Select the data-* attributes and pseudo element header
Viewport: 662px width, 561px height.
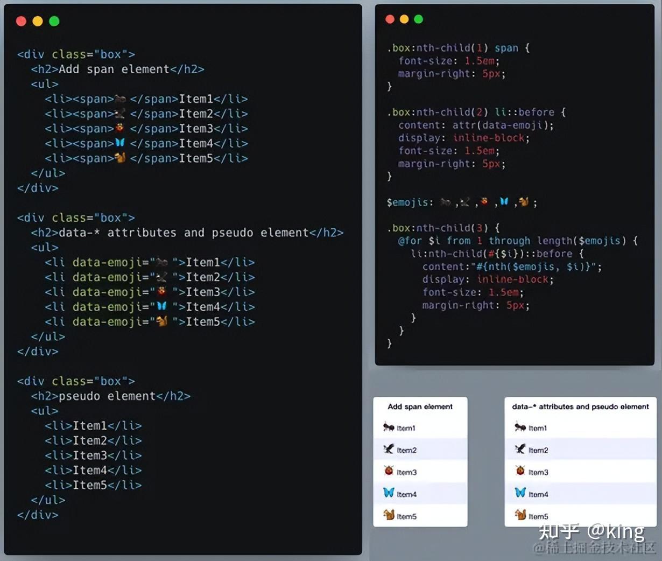[x=581, y=406]
